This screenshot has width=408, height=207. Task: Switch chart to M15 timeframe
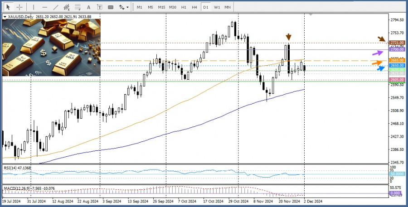coord(161,7)
